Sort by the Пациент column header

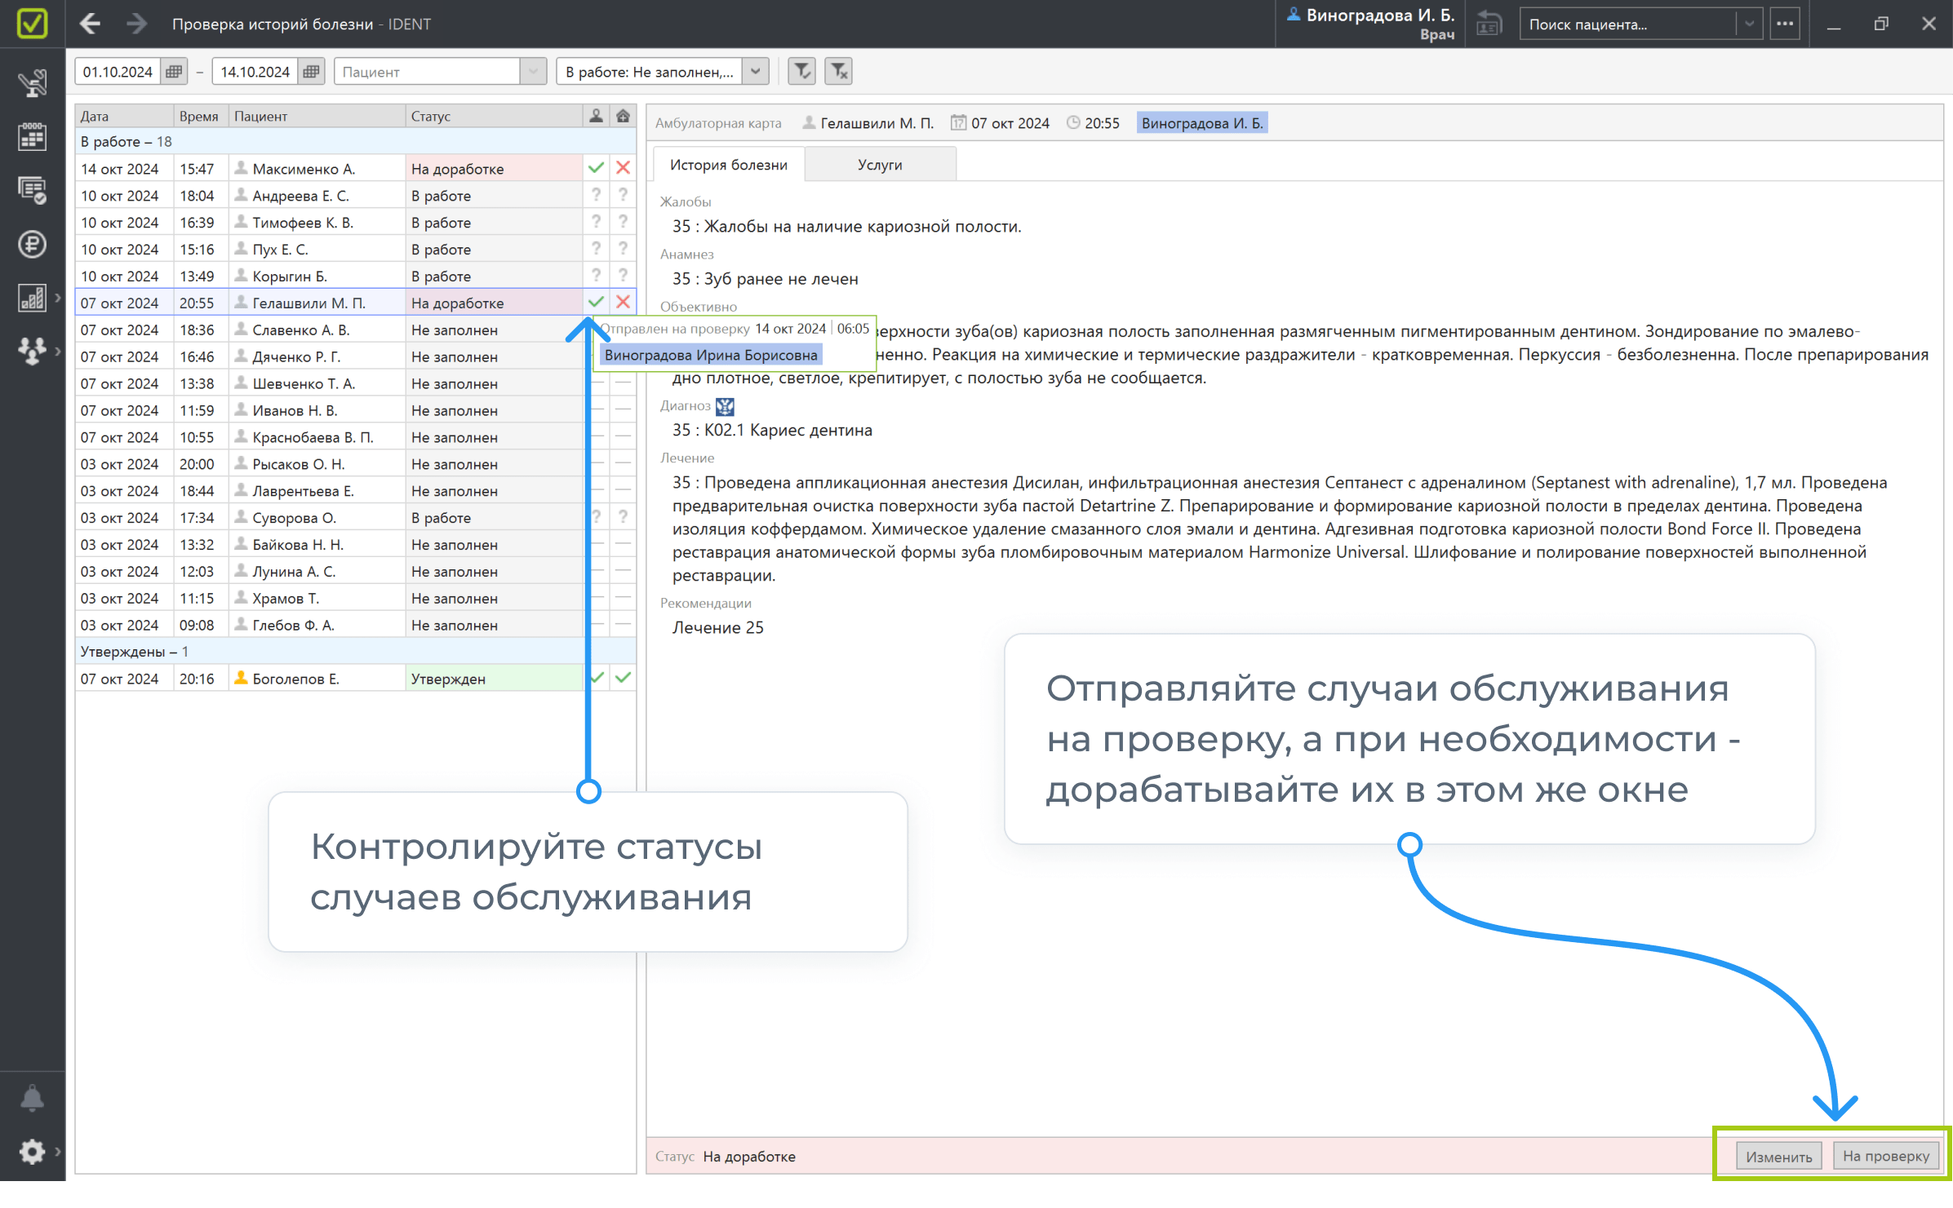click(317, 116)
